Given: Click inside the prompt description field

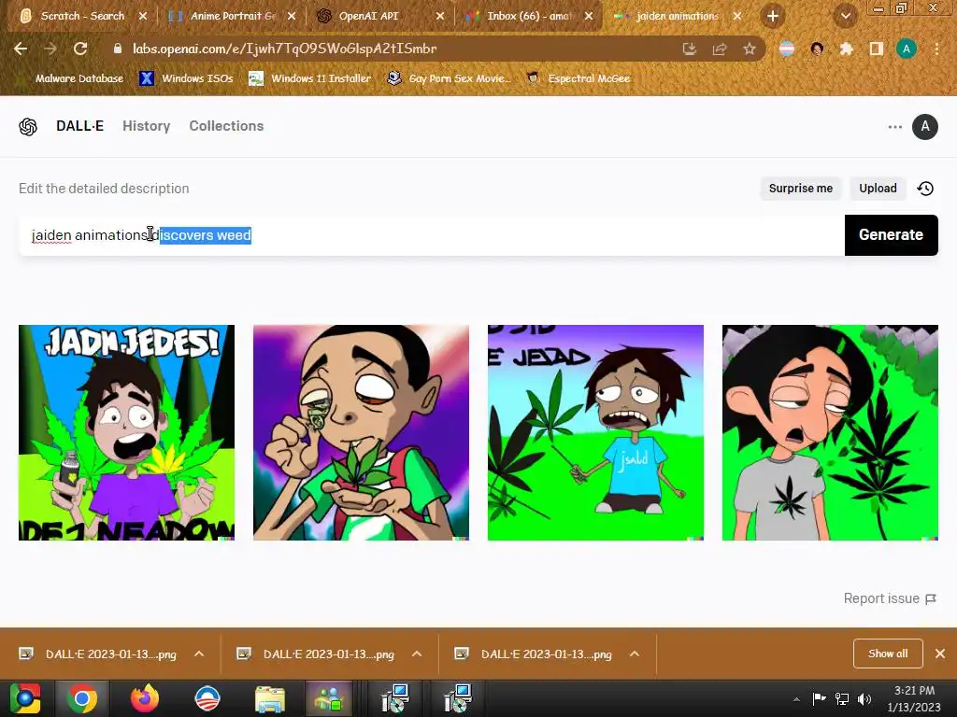Looking at the screenshot, I should pos(432,234).
